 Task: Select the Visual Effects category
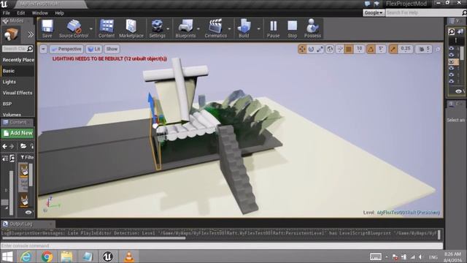[x=18, y=93]
